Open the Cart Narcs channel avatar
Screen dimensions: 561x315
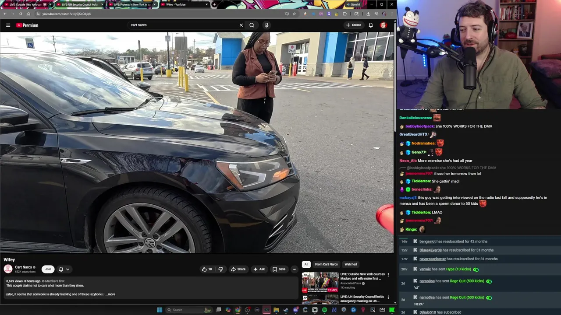point(8,269)
